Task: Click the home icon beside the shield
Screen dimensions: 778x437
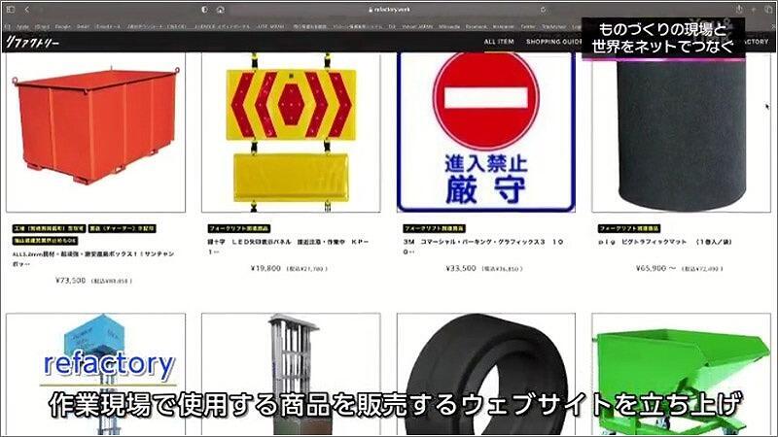Action: [221, 10]
